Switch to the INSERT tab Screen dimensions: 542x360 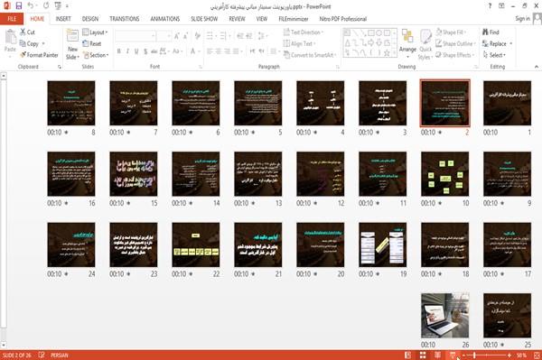[63, 19]
